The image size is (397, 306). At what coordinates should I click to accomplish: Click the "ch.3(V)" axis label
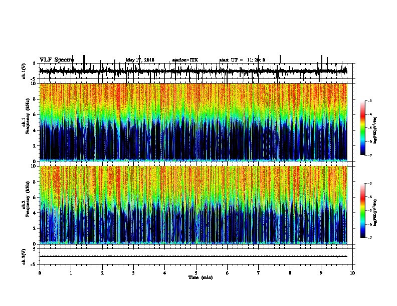24,256
